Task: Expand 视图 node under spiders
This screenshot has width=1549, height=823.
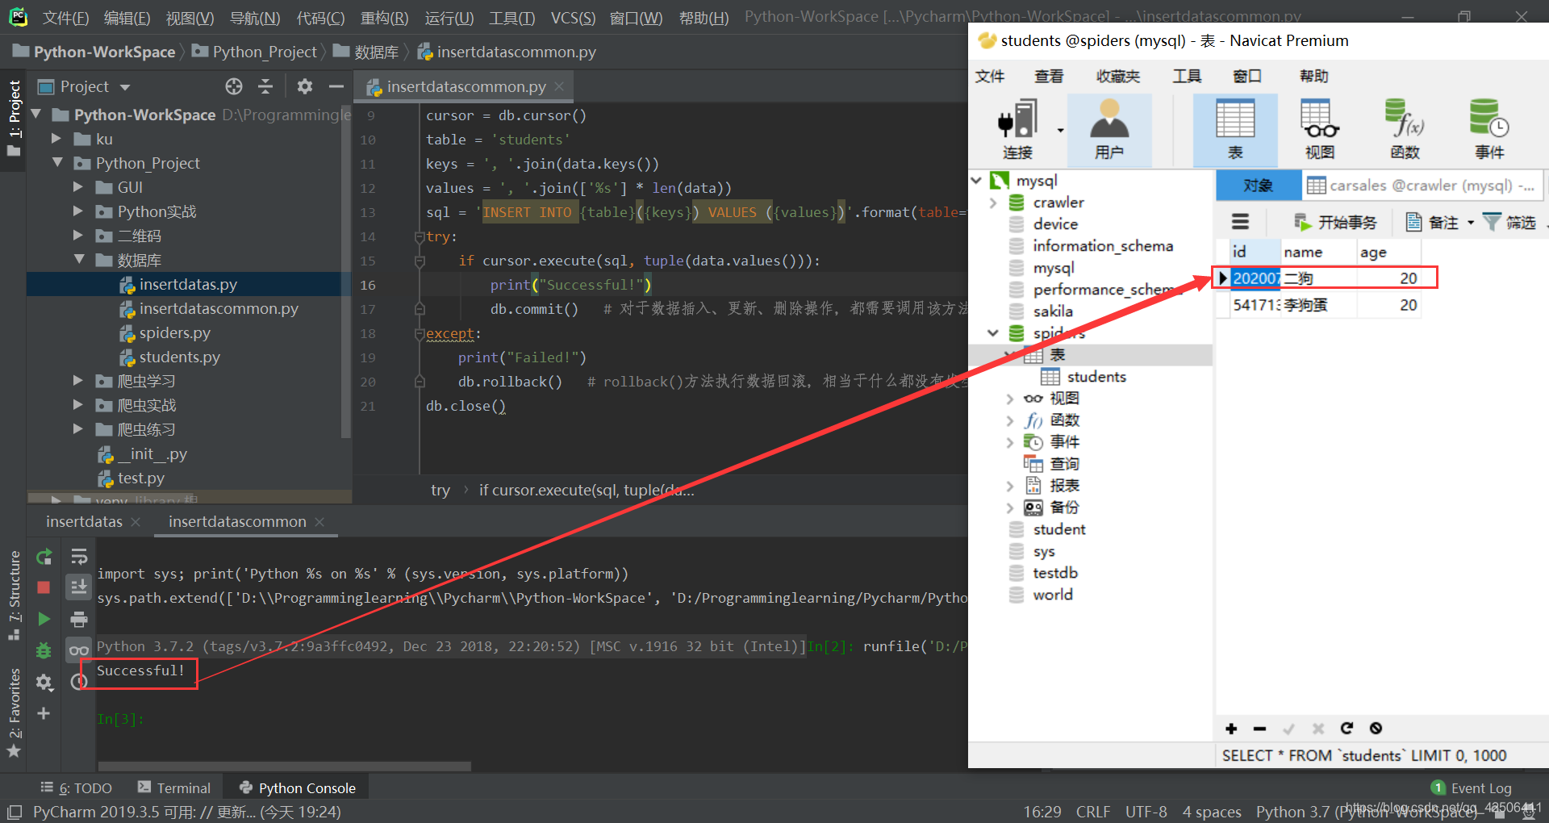Action: pyautogui.click(x=1010, y=399)
